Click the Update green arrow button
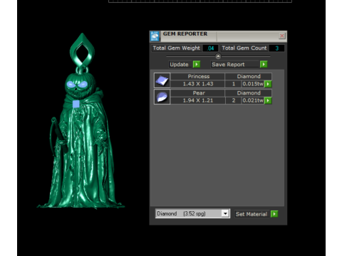 (197, 64)
